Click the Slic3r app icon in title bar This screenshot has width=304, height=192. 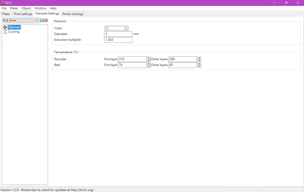pos(2,3)
